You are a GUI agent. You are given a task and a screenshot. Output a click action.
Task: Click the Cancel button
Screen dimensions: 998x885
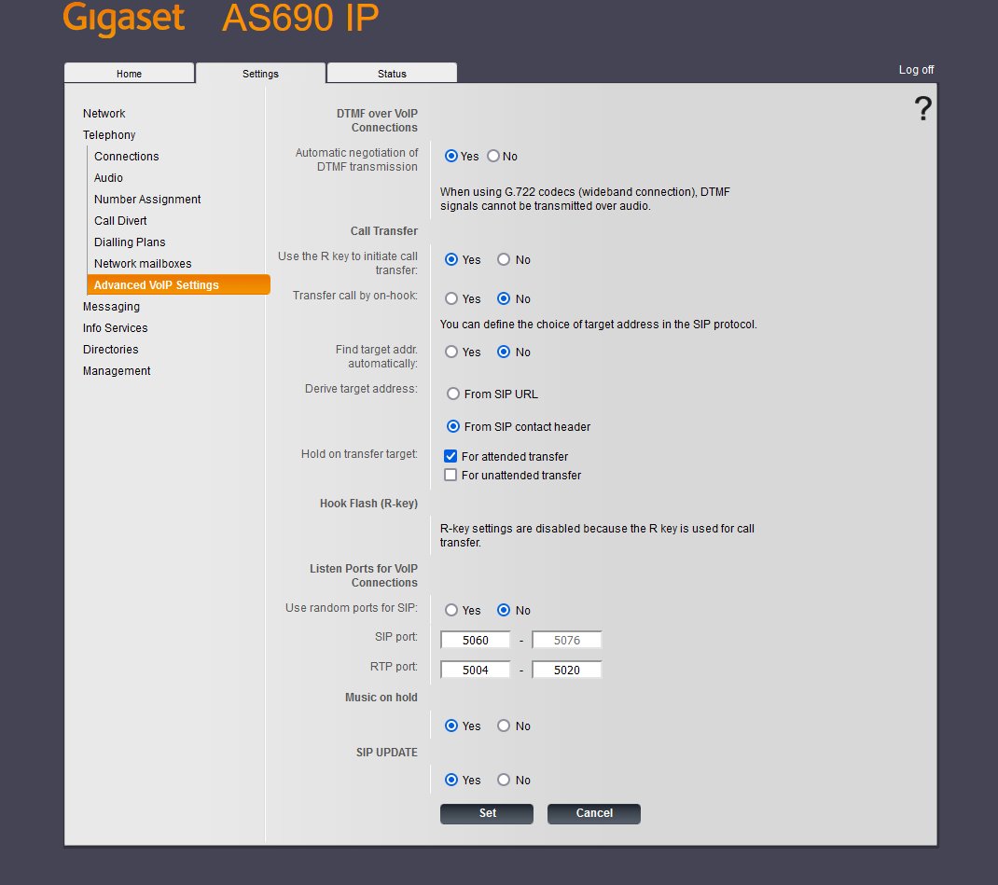(594, 813)
